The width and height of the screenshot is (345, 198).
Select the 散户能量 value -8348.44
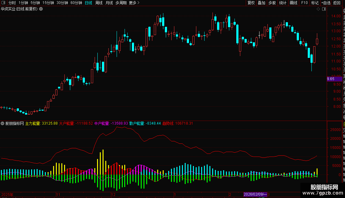(x=153, y=123)
